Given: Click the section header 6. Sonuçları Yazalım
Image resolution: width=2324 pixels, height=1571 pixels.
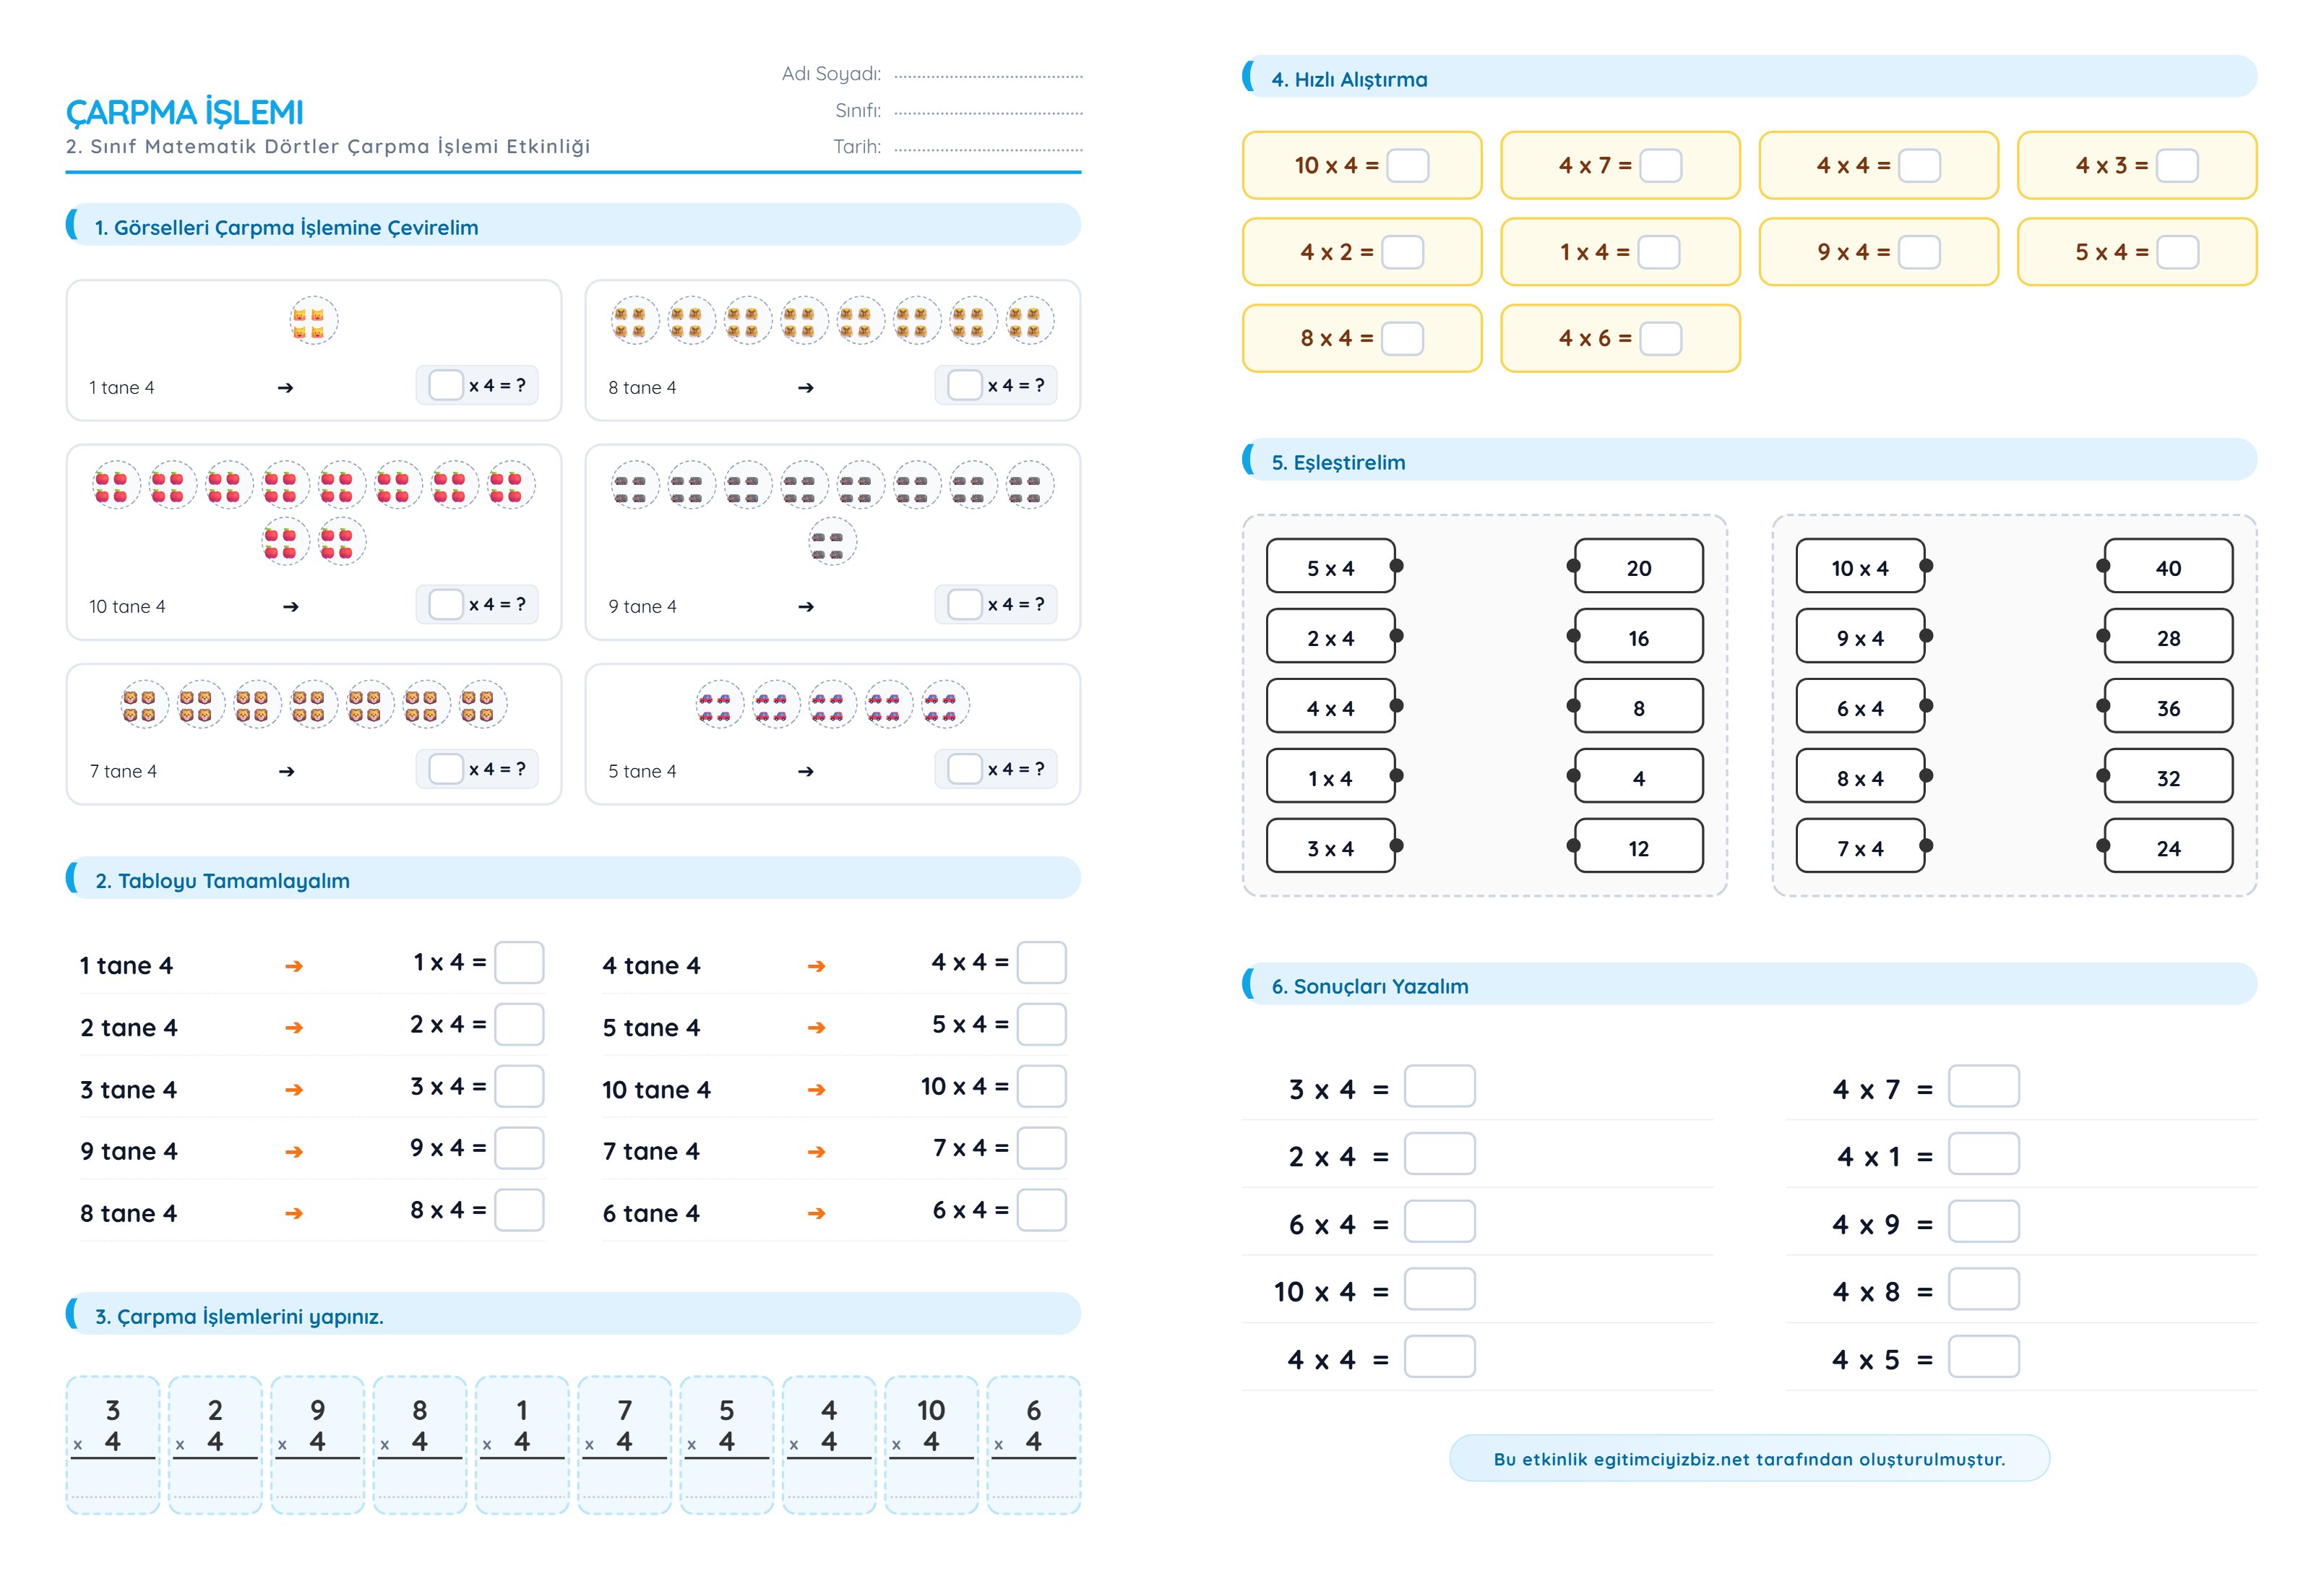Looking at the screenshot, I should pyautogui.click(x=1749, y=984).
